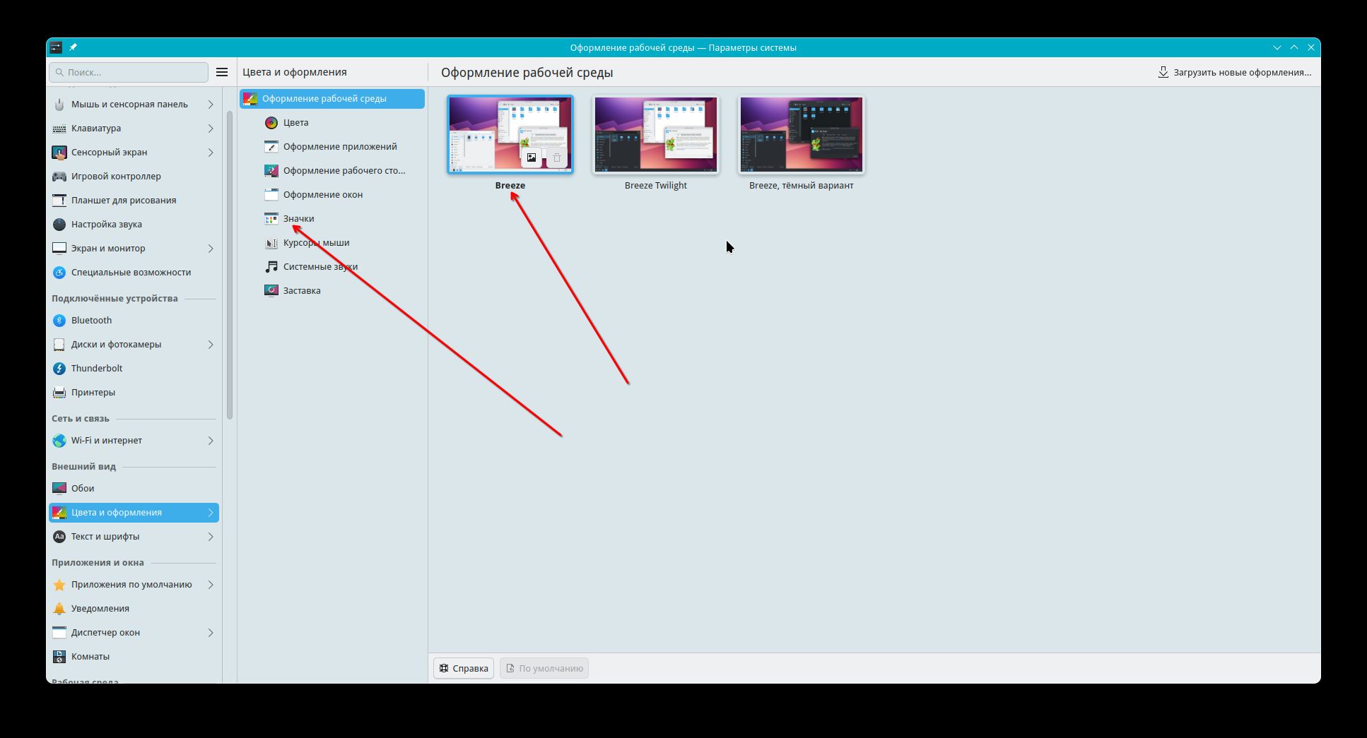The height and width of the screenshot is (738, 1367).
Task: Click the Оформление окон icon
Action: [271, 195]
